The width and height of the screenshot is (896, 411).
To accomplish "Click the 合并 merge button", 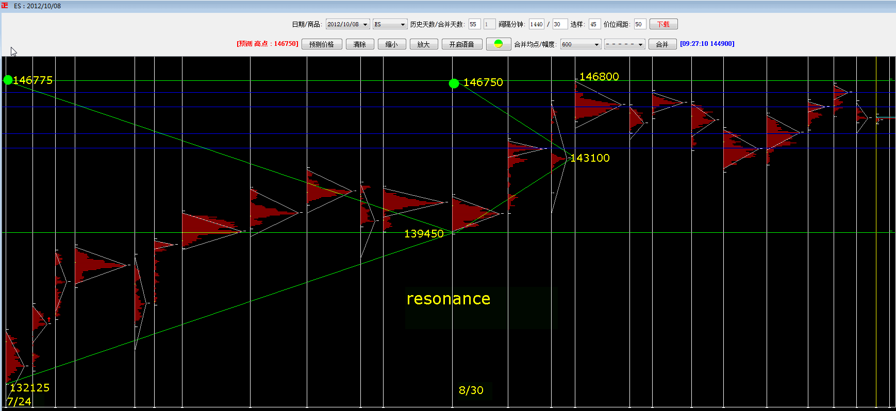I will pyautogui.click(x=662, y=44).
